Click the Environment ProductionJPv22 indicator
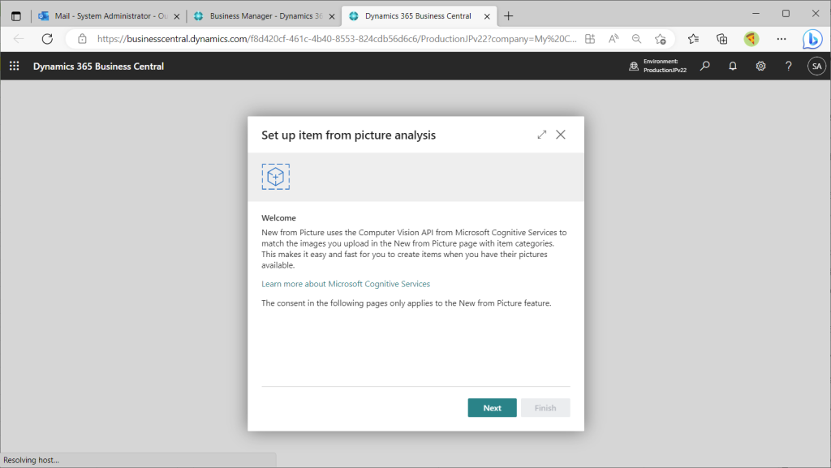Screen dimensions: 831x468 (x=657, y=66)
